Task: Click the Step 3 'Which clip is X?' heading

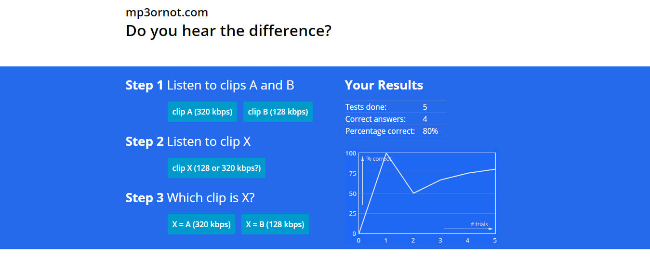Action: click(190, 198)
